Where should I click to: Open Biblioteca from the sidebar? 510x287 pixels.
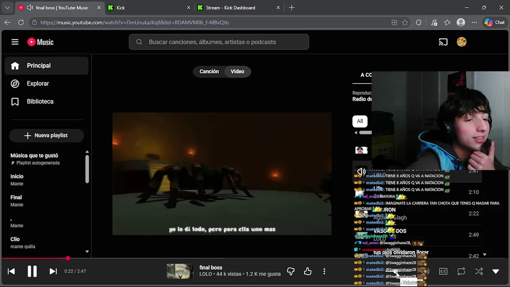[x=46, y=101]
